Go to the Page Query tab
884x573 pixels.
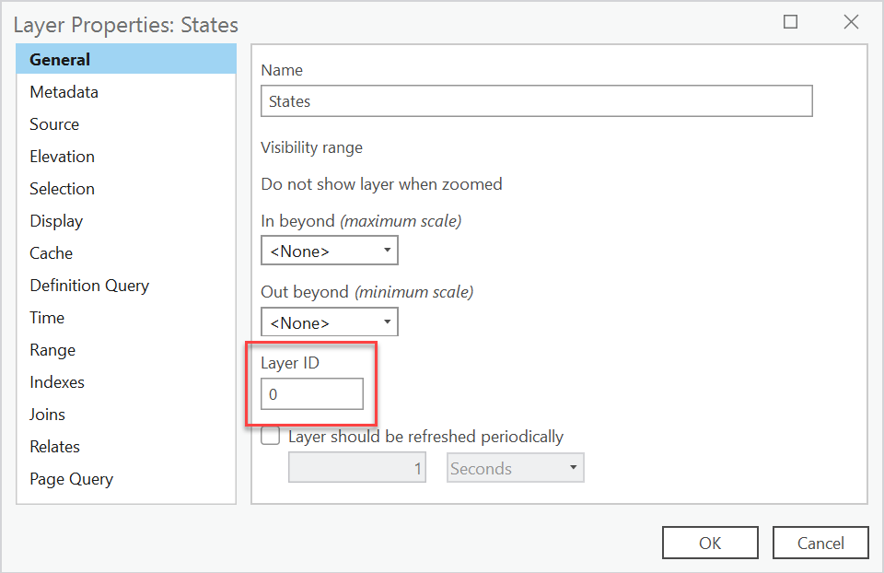(71, 479)
